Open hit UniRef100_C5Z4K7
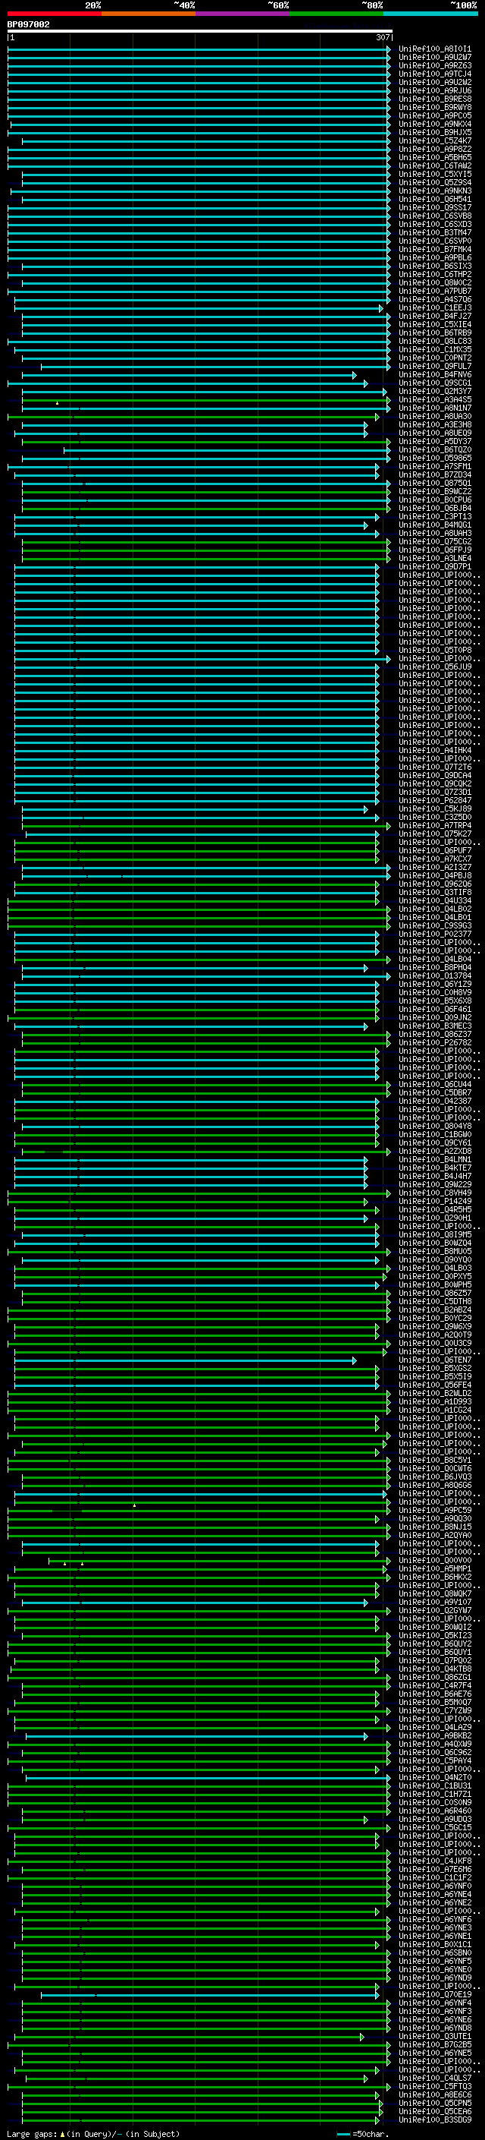485x2140 pixels. (x=435, y=141)
